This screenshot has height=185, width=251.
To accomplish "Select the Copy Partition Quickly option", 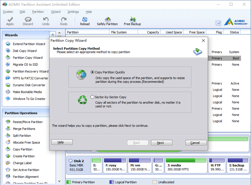I will click(x=92, y=72).
